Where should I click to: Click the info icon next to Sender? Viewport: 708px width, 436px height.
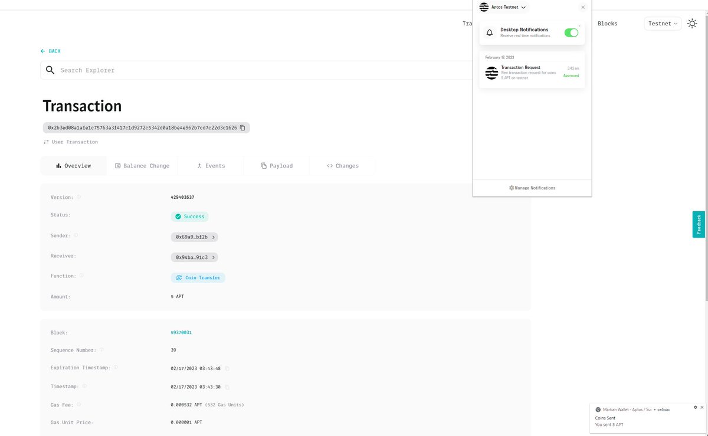click(76, 235)
